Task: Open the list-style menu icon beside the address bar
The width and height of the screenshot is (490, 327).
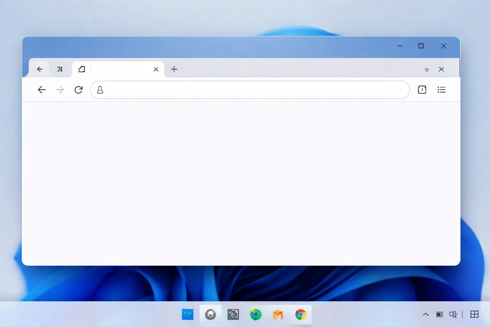Action: pos(442,90)
